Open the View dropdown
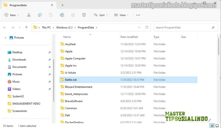The height and width of the screenshot is (128, 221). (121, 15)
